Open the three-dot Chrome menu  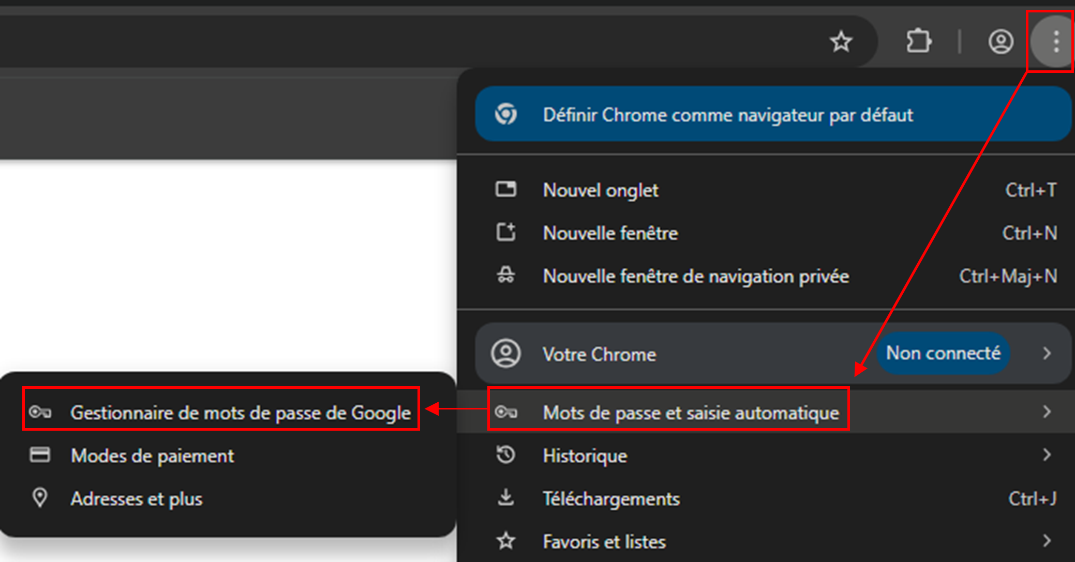click(x=1056, y=41)
